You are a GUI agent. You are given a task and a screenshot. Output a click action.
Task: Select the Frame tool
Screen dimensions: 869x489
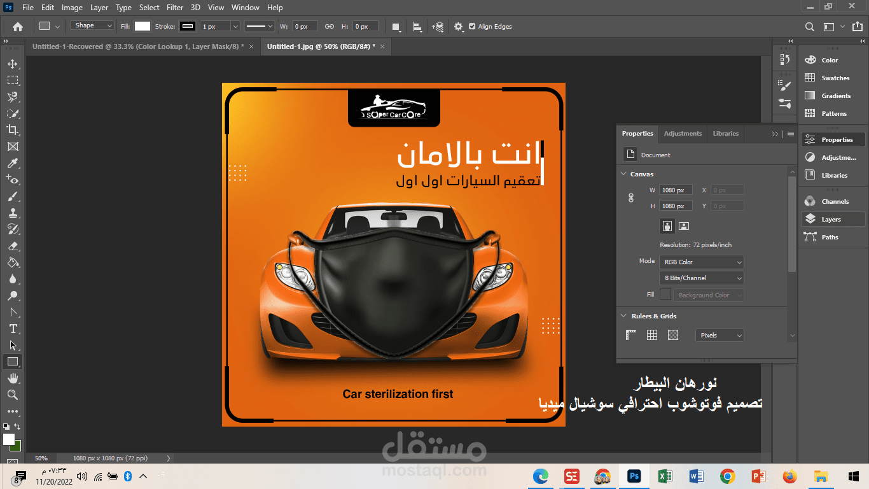coord(12,146)
